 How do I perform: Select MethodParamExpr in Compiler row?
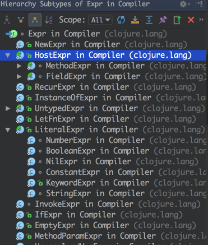(x=103, y=236)
